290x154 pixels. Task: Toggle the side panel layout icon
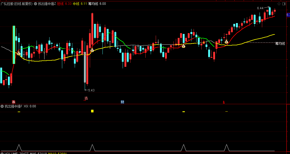tap(284, 4)
